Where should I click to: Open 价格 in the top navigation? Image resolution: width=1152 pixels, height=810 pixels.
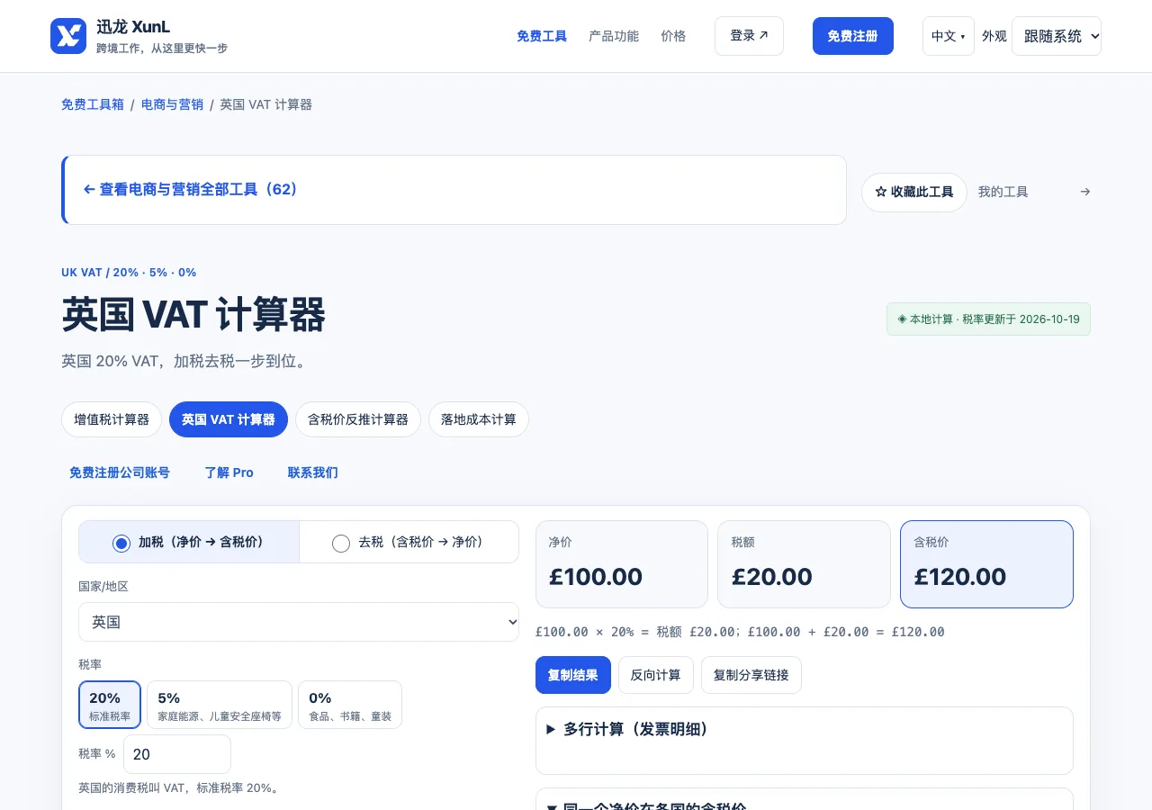[673, 36]
